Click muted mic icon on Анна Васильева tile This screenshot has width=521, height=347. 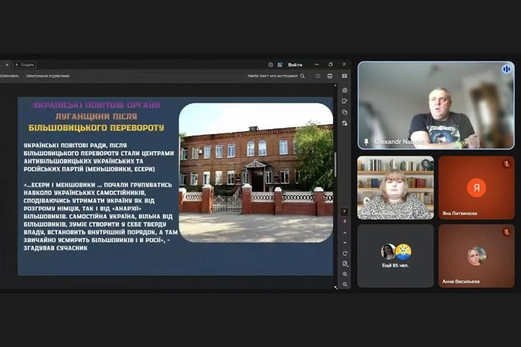click(507, 232)
